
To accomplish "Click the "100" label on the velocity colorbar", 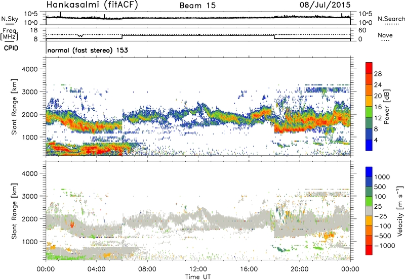I will [x=380, y=197].
